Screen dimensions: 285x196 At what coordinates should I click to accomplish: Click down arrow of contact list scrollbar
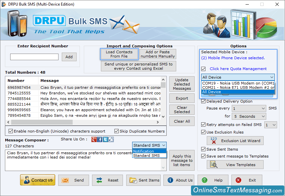click(163, 117)
